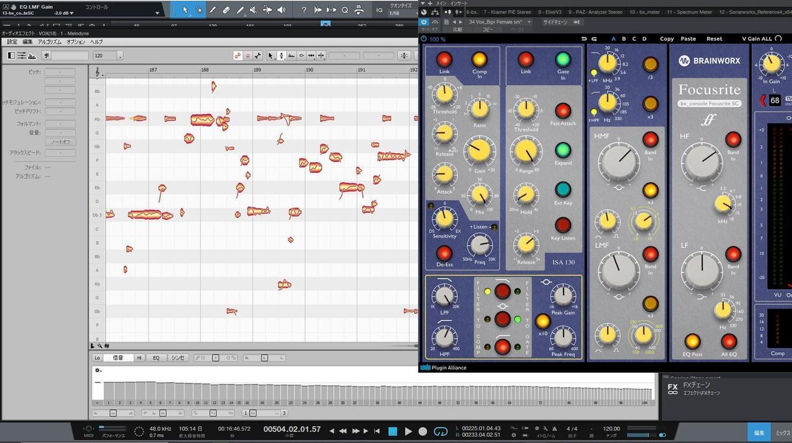Click the plugin Copy button
Screen dimensions: 792x443
coord(667,39)
